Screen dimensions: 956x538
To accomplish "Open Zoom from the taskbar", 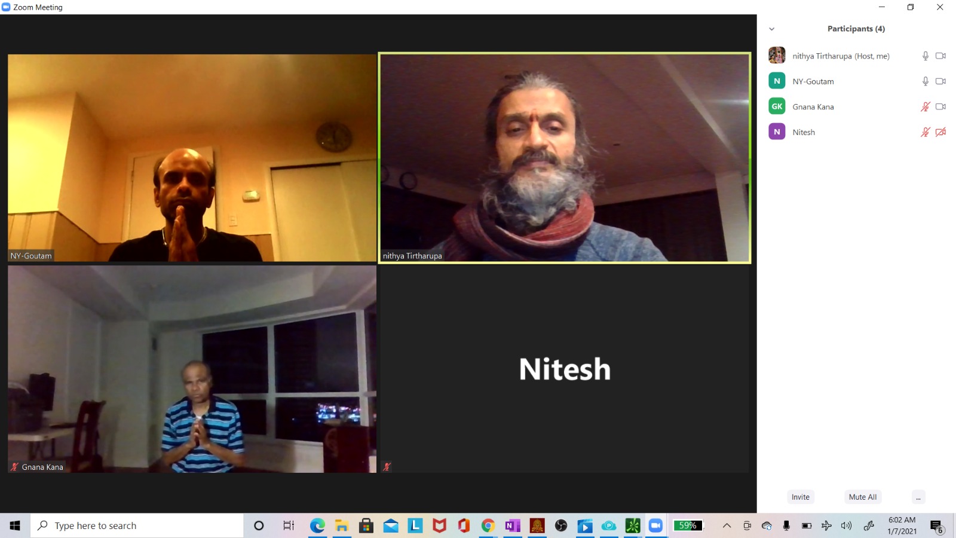I will 655,525.
